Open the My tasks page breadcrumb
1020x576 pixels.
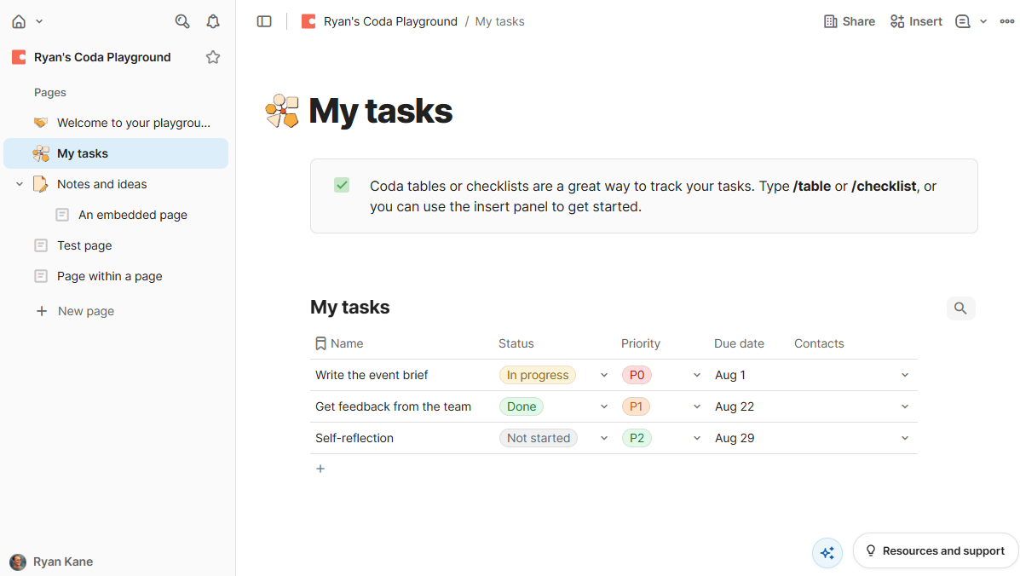(x=499, y=20)
